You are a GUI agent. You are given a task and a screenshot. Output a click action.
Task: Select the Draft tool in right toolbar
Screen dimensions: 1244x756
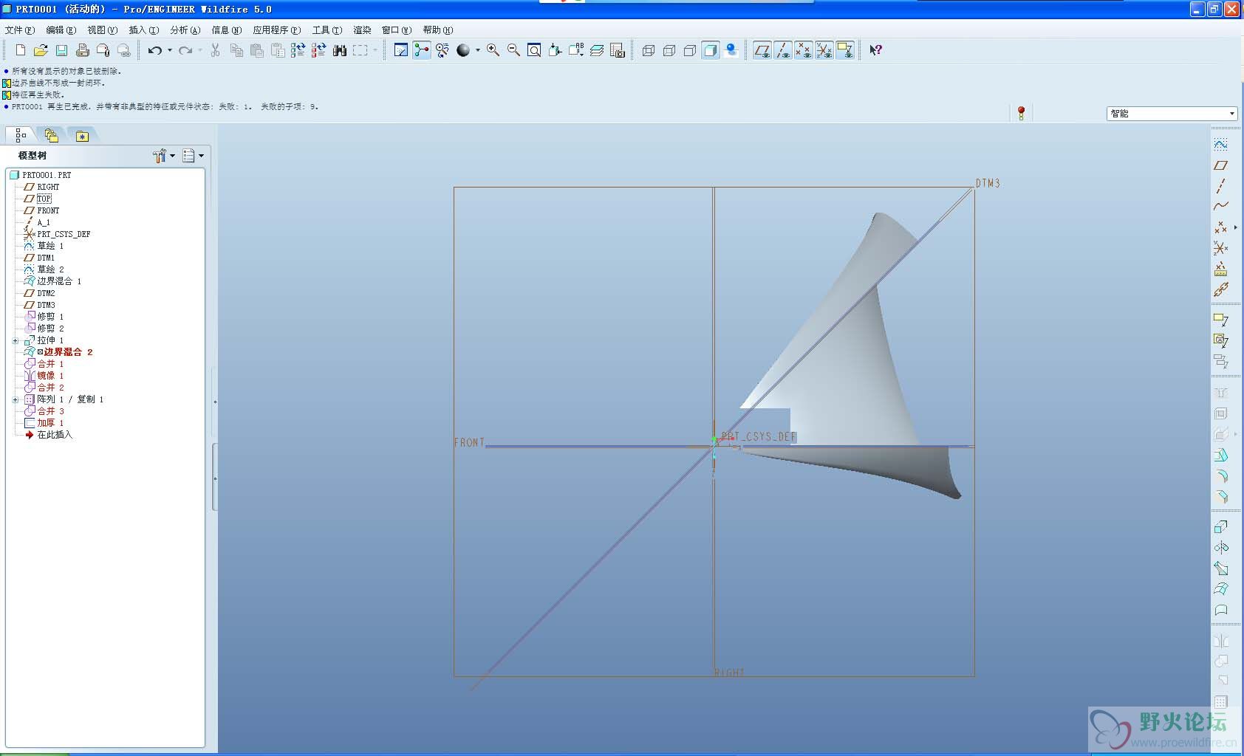click(1221, 456)
